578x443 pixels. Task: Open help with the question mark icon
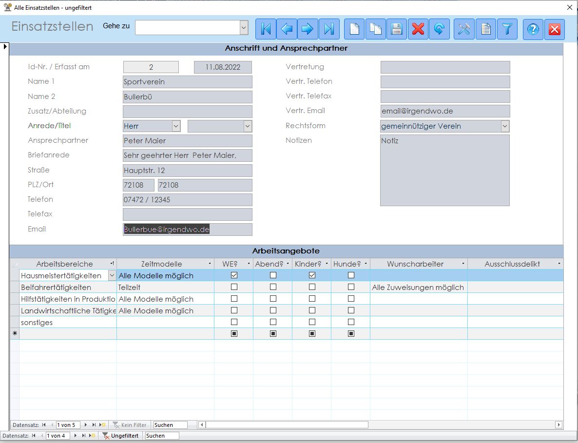pos(533,29)
